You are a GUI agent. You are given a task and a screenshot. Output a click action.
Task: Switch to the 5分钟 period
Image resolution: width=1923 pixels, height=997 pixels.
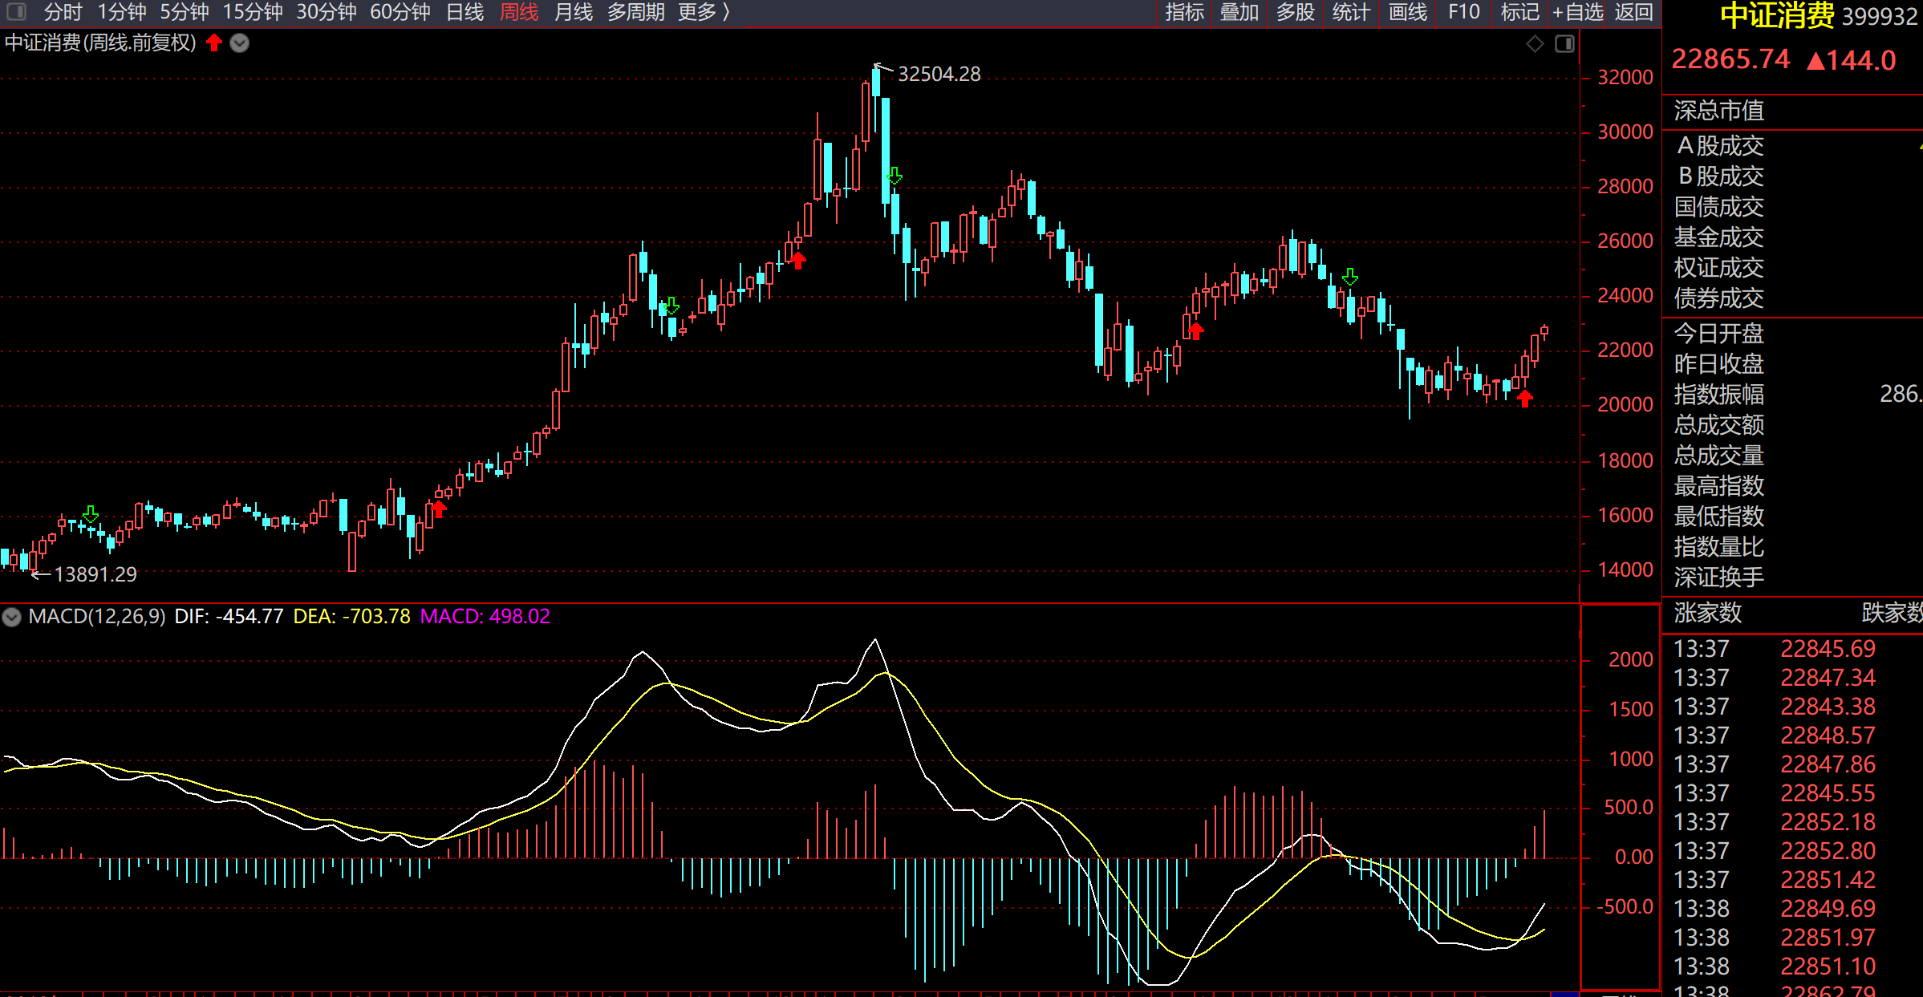pyautogui.click(x=184, y=12)
